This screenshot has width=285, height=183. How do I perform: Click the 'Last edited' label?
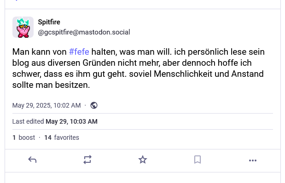28,121
